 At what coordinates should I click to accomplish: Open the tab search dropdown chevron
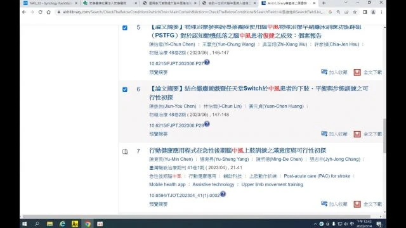pos(346,3)
